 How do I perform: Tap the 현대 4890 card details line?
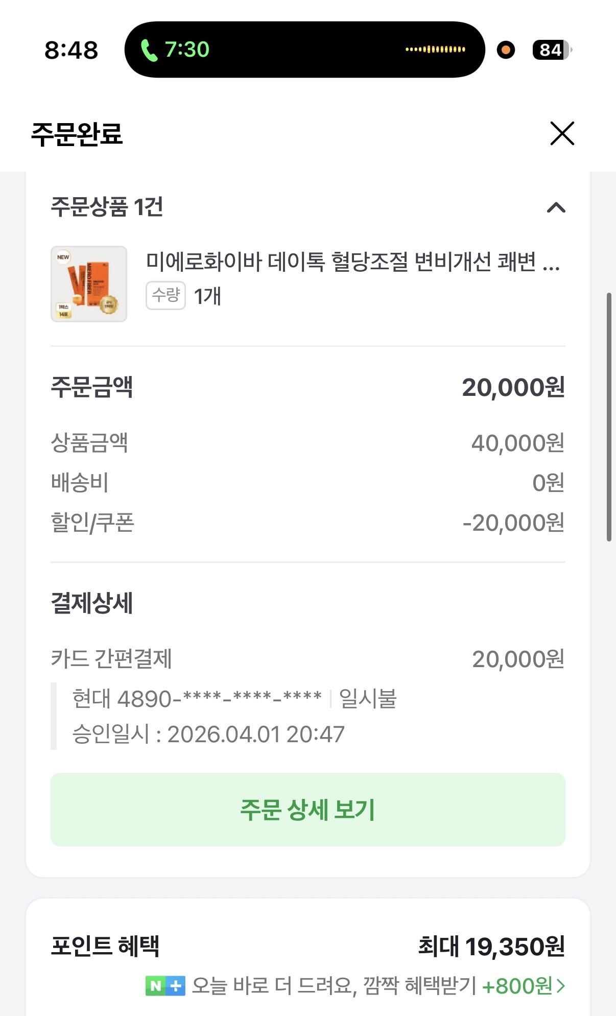click(234, 699)
